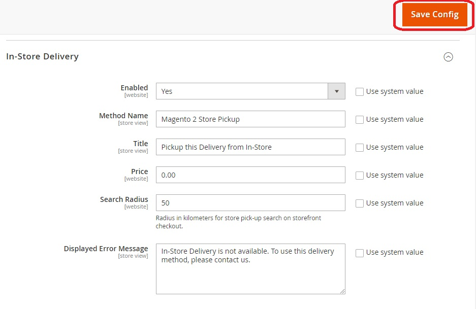Click the Search Radius field containing 50
Image resolution: width=476 pixels, height=309 pixels.
pyautogui.click(x=250, y=203)
